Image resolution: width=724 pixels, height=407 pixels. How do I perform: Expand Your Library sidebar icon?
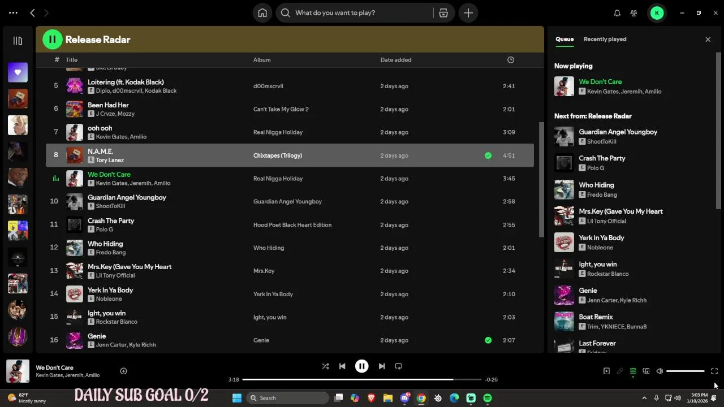click(x=18, y=41)
